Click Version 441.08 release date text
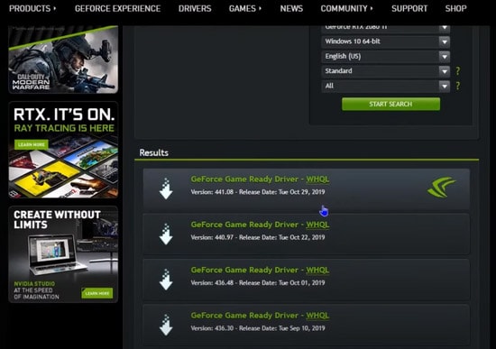Screen dimensions: 496x349 (258, 192)
